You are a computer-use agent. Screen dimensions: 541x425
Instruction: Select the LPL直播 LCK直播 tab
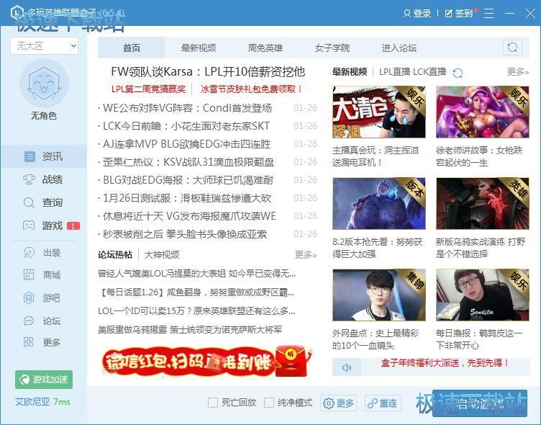click(413, 72)
